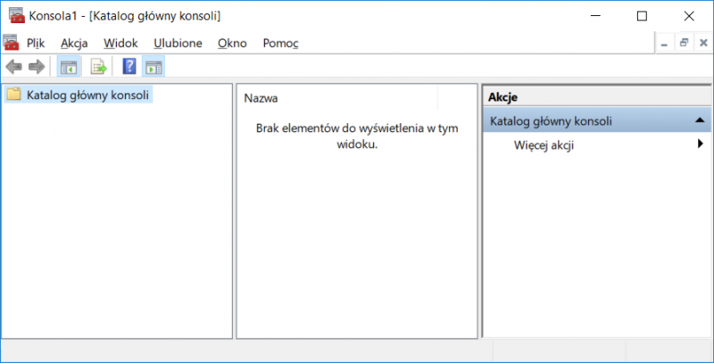Click the Export List toolbar icon

click(x=98, y=66)
